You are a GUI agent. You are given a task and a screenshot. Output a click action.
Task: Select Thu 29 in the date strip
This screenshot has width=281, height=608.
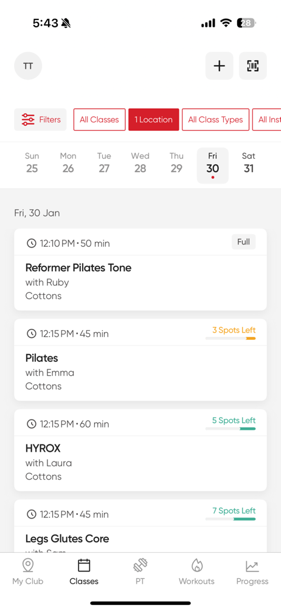point(176,162)
